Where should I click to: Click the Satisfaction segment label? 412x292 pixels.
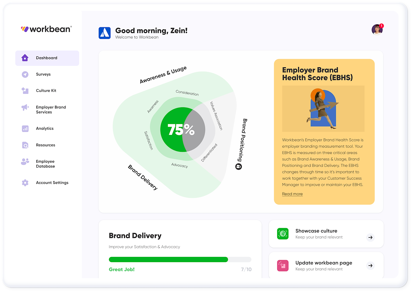[148, 141]
